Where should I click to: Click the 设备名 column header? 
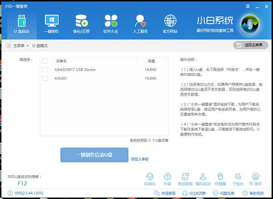pyautogui.click(x=61, y=61)
